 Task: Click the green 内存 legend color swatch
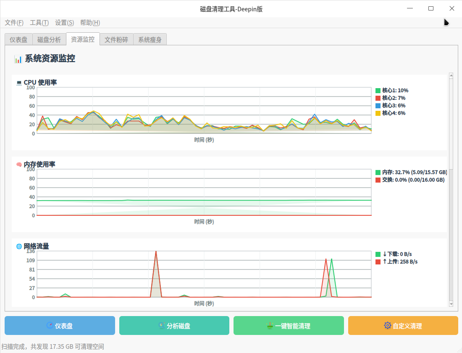(x=378, y=173)
